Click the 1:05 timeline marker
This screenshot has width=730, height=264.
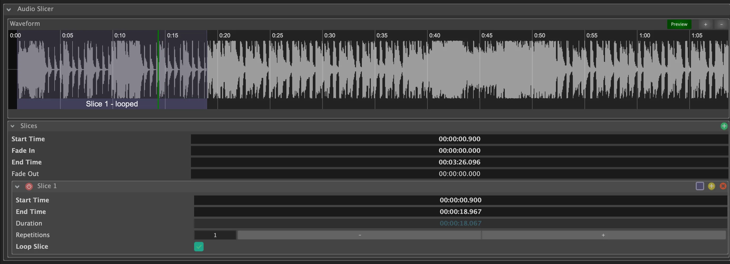pyautogui.click(x=697, y=35)
